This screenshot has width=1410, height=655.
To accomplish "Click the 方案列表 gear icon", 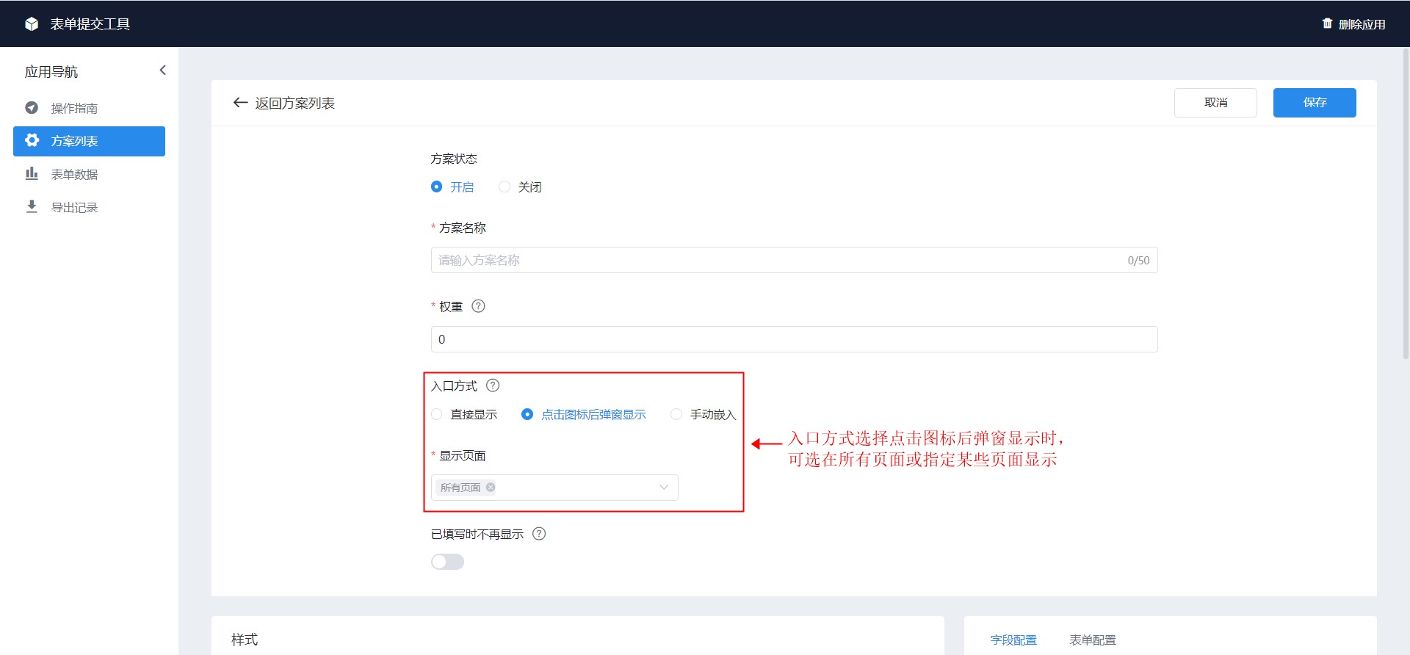I will pos(32,140).
